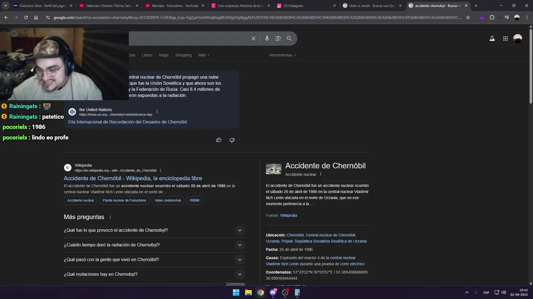
Task: Click Accidente de Chernóbil panel thumbnail image
Action: coord(274,169)
